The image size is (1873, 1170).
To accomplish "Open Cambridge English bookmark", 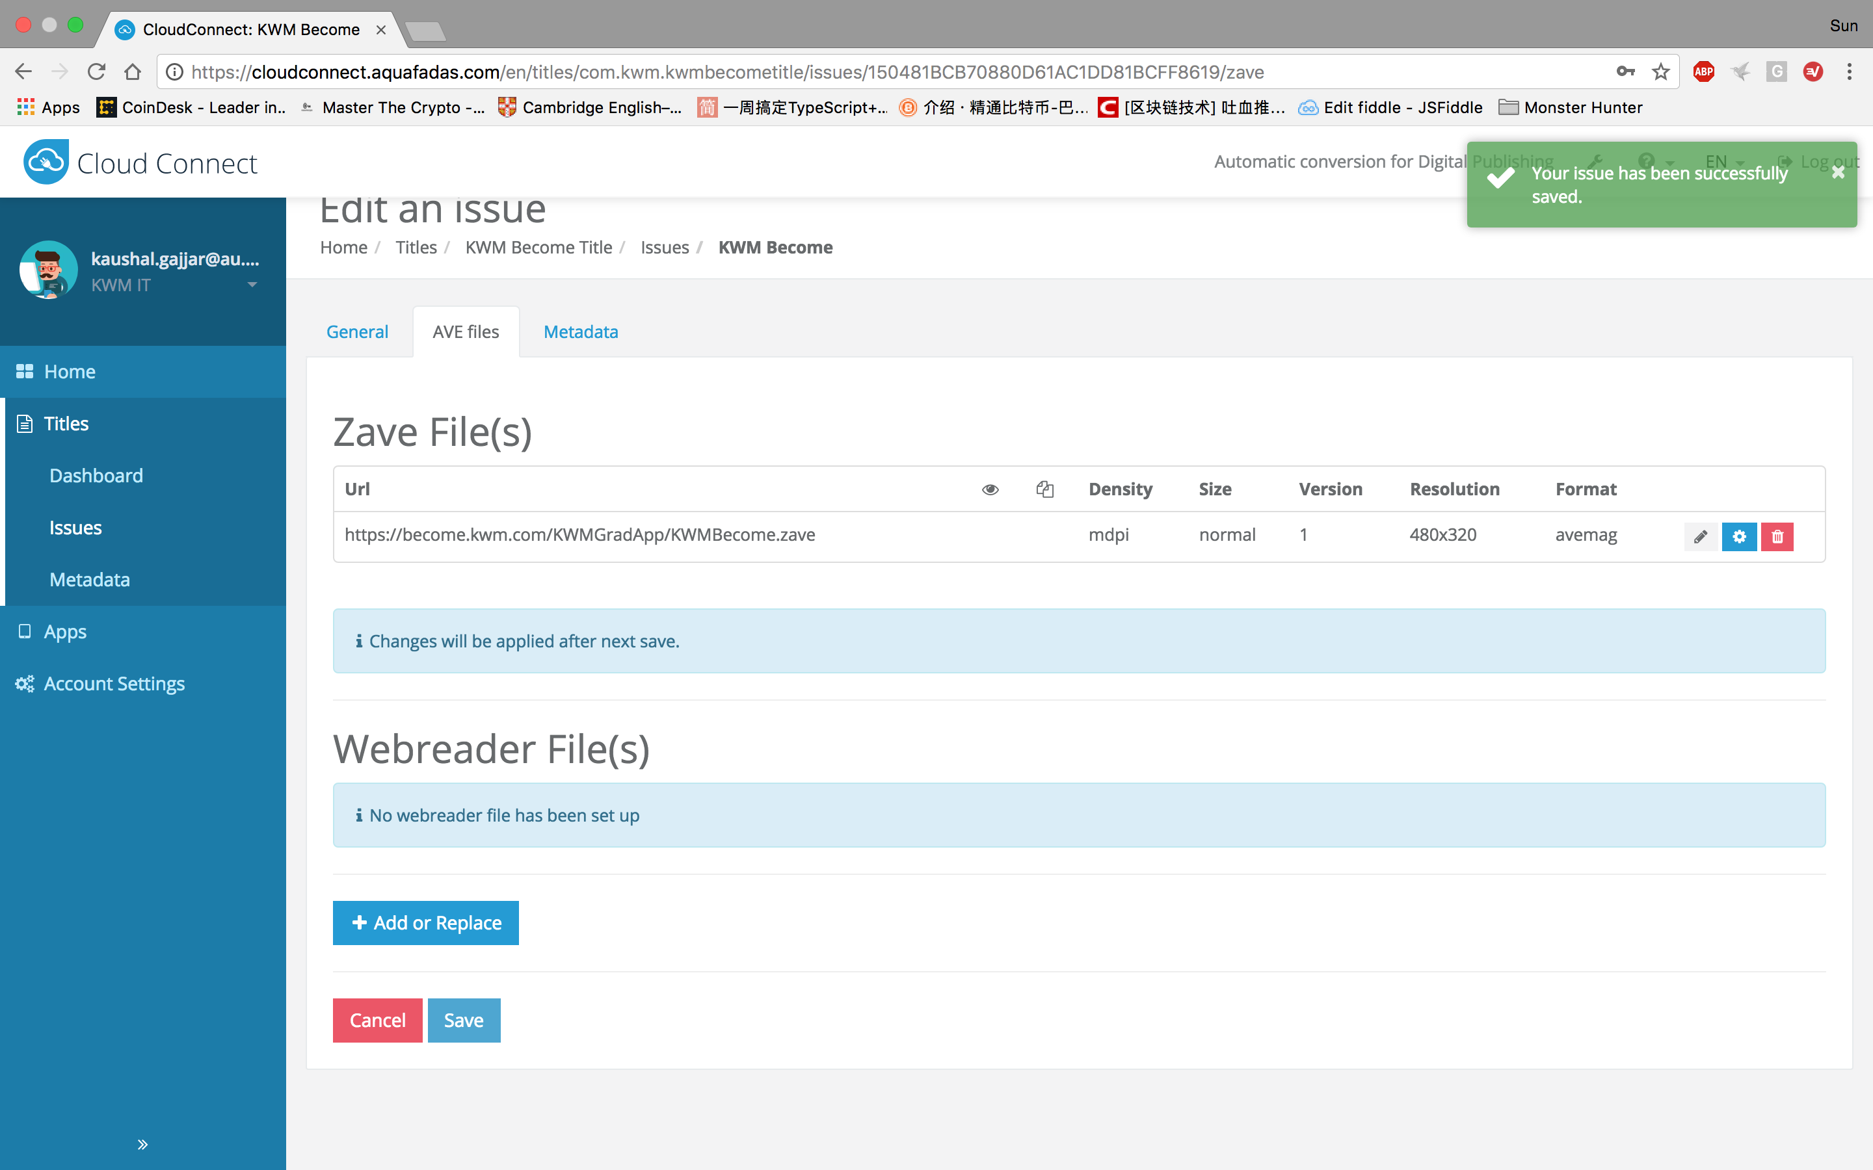I will tap(591, 107).
